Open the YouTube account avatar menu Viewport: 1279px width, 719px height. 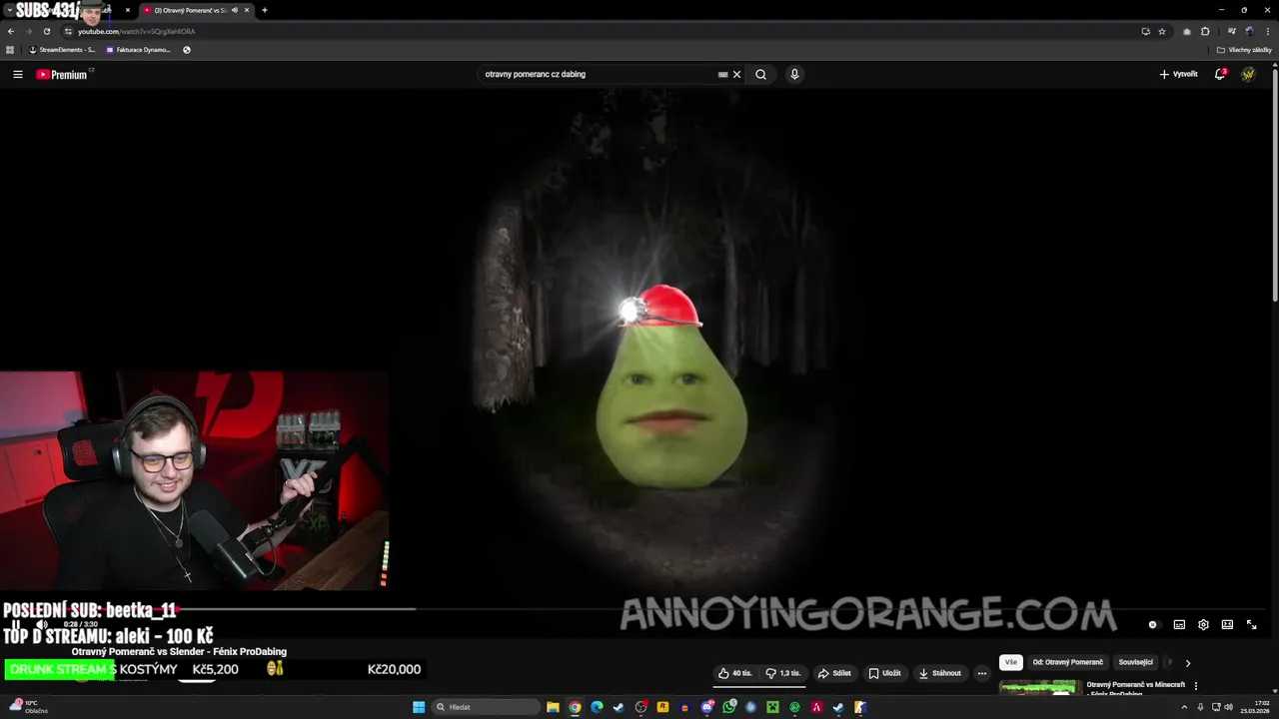coord(1248,74)
